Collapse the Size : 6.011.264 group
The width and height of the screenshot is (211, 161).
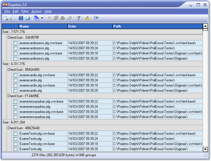102,122
